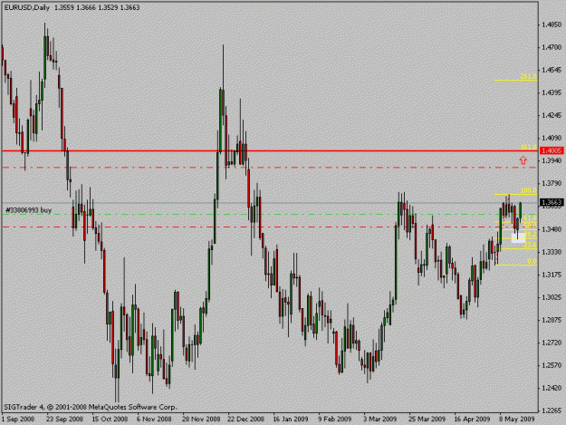Screen dimensions: 566x425
Task: Click the 1.4850 price scale label
Action: (x=552, y=24)
